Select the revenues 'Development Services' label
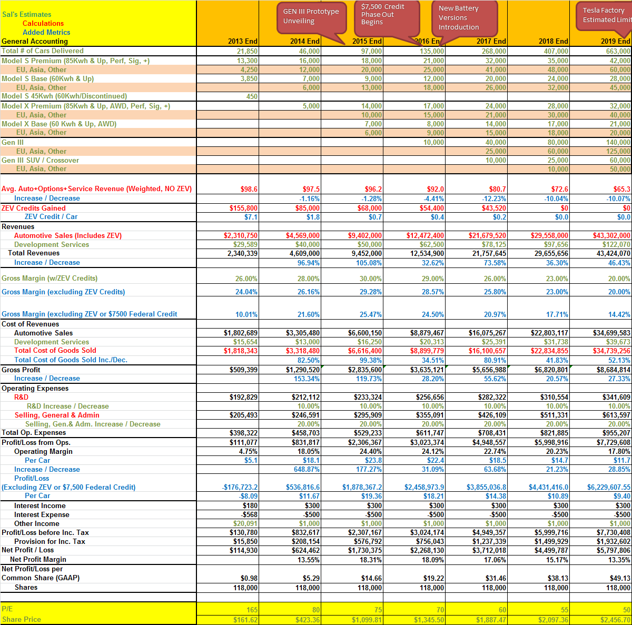 [52, 244]
